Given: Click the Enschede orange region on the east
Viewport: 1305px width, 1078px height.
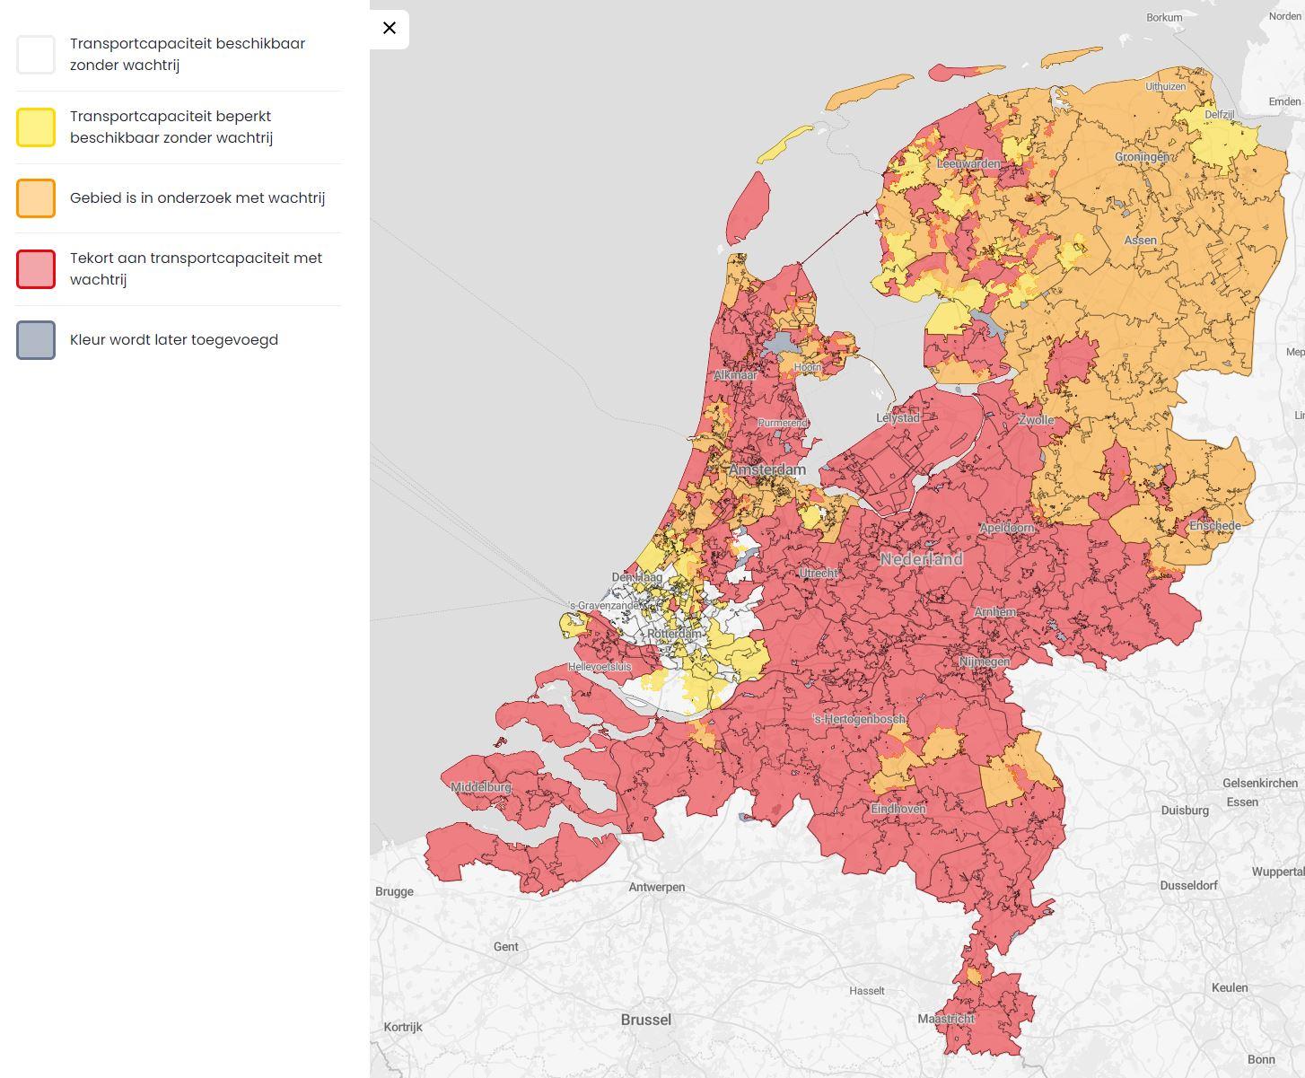Looking at the screenshot, I should coord(1213,525).
